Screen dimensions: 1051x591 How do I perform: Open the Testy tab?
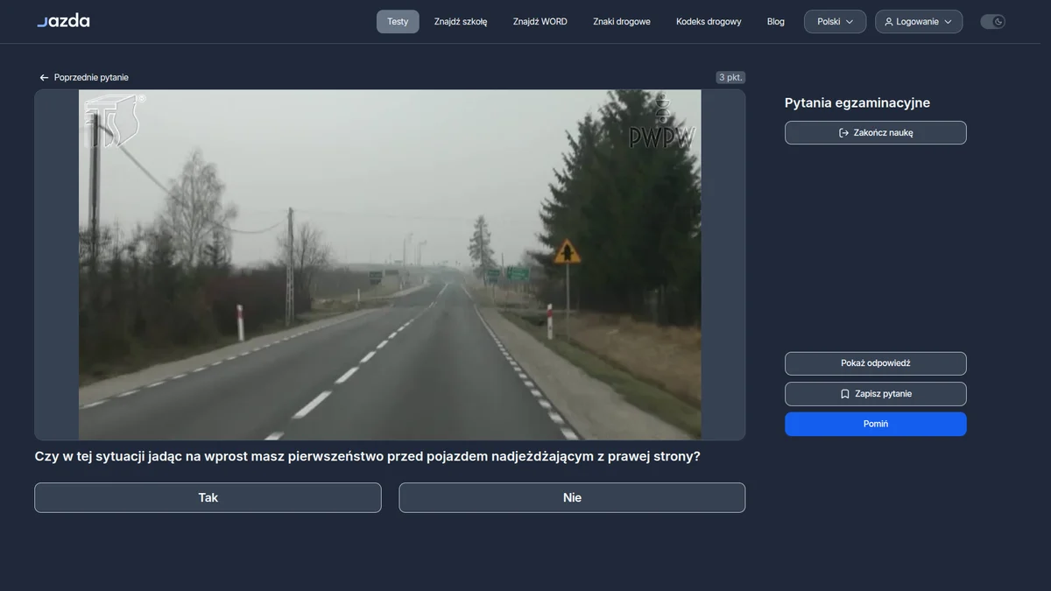[398, 22]
